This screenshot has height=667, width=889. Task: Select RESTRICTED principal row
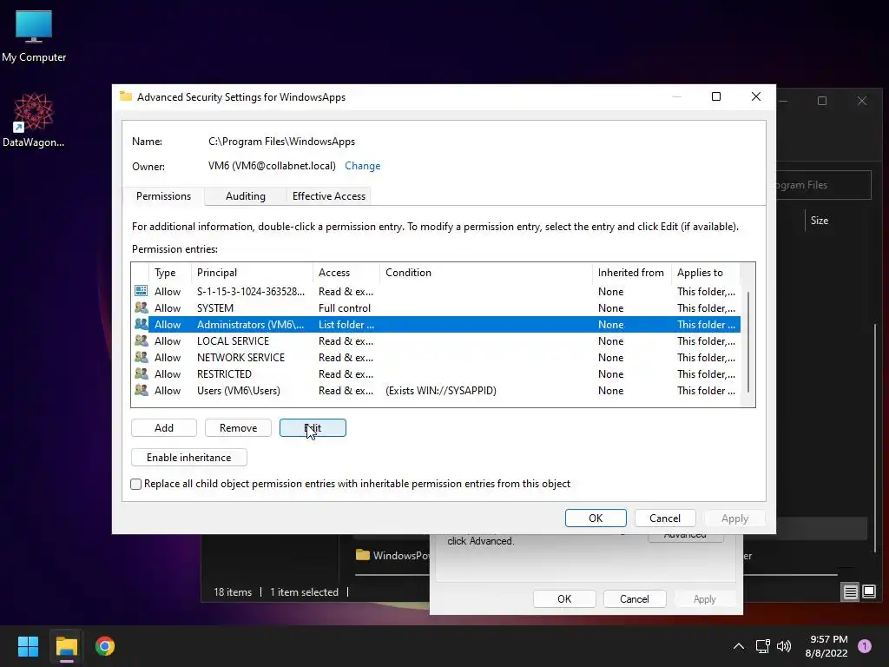[x=436, y=373]
